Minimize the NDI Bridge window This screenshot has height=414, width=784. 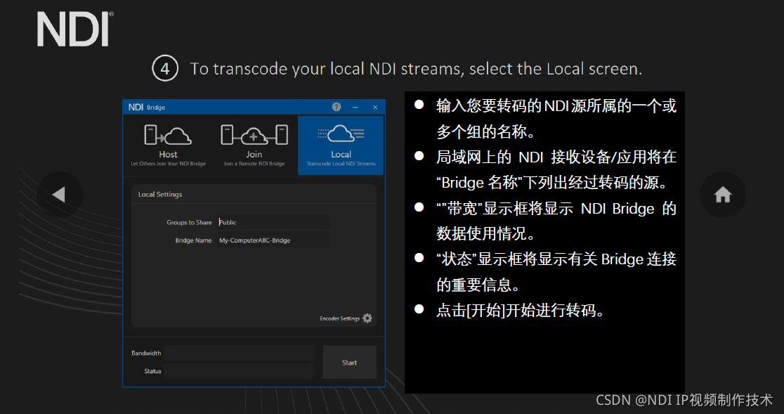coord(355,108)
